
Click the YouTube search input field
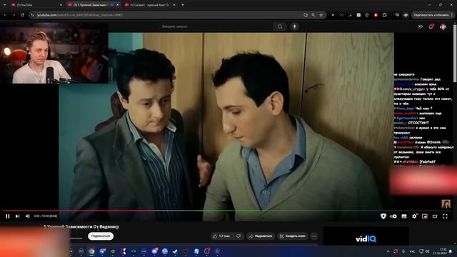[x=216, y=26]
